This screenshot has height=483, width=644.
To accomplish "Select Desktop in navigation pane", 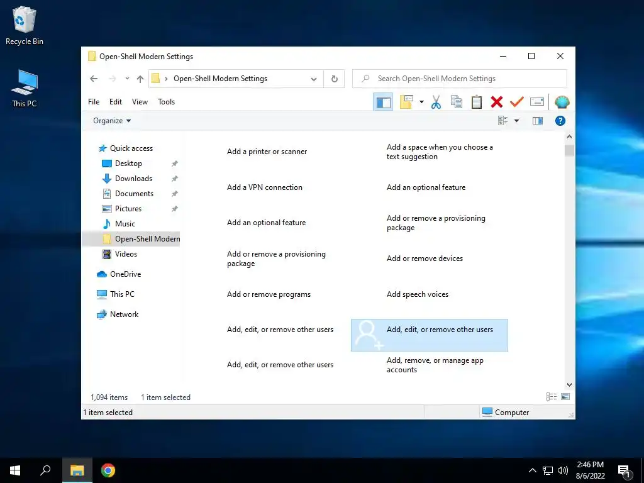I will tap(128, 164).
